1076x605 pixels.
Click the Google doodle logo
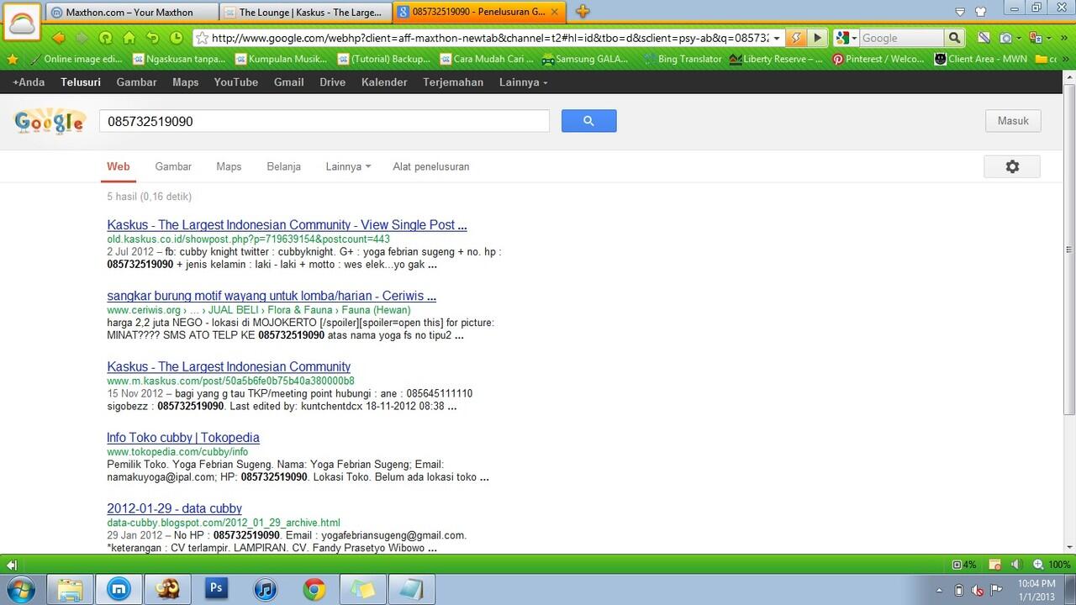pos(50,122)
